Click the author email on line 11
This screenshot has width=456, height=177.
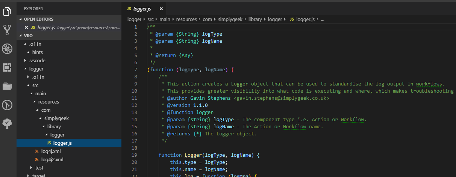(282, 98)
